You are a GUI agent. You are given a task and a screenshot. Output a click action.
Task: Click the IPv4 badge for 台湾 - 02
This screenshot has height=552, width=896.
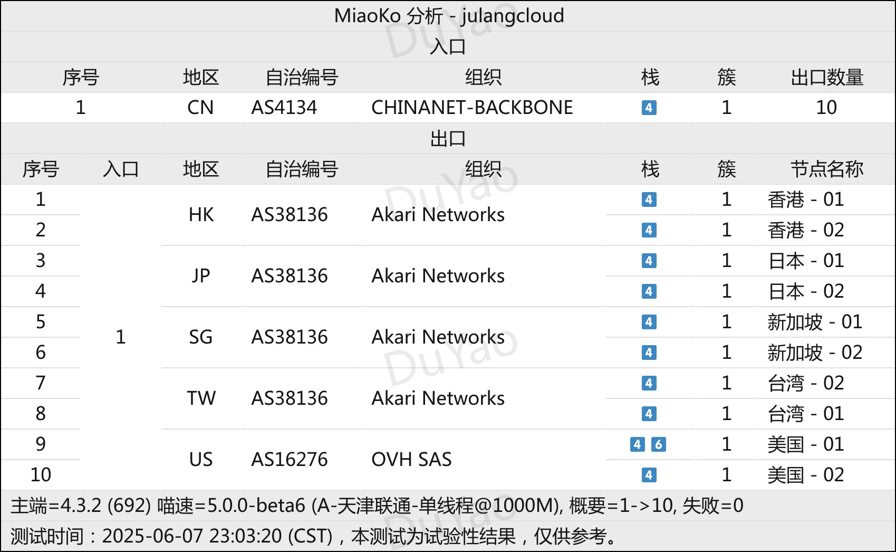(649, 383)
